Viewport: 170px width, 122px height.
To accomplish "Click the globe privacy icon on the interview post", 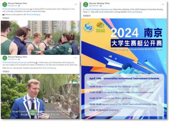I will click(19, 59).
